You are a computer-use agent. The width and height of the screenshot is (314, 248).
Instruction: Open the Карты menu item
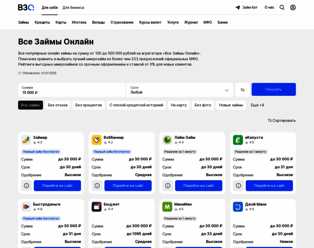click(61, 22)
